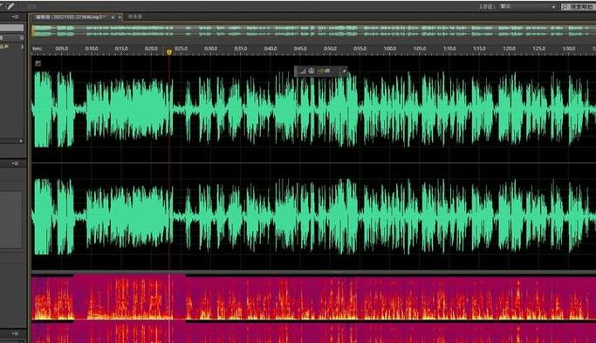Click the +0 dB gain value
This screenshot has height=343, width=596.
[324, 71]
